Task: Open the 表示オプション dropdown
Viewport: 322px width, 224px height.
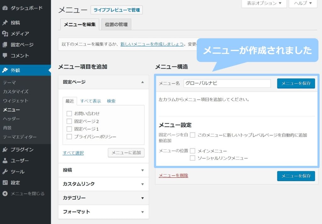Action: 264,3
